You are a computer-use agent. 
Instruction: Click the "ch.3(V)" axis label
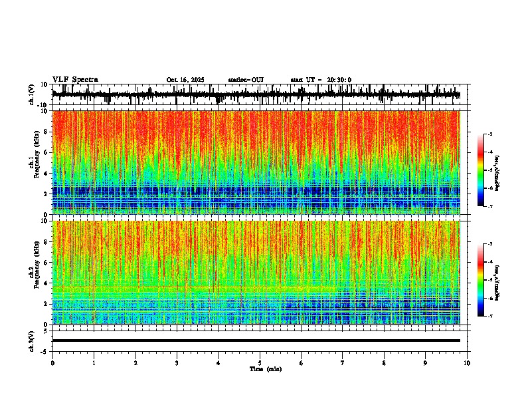pyautogui.click(x=32, y=341)
